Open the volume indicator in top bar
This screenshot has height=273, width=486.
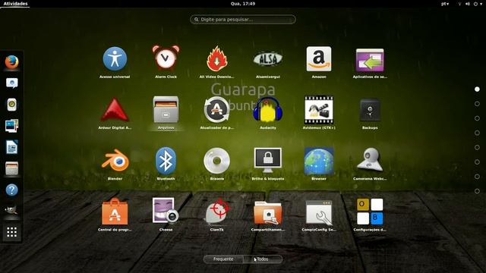(468, 4)
